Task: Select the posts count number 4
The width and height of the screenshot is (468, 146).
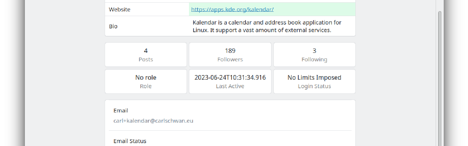Action: tap(146, 51)
